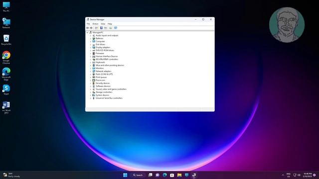319x179 pixels.
Task: Select the MS Word 2013 desktop shortcut
Action: tap(6, 107)
